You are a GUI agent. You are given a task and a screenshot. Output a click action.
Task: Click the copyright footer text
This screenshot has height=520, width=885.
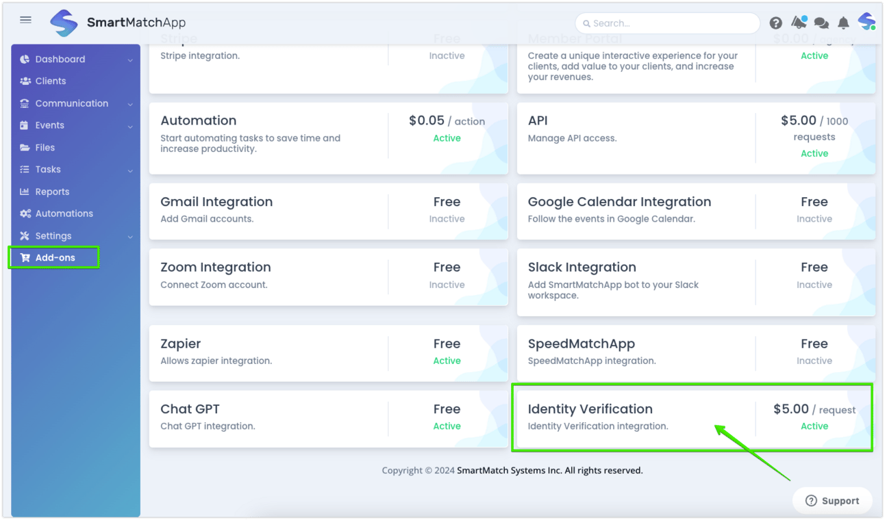(x=512, y=470)
